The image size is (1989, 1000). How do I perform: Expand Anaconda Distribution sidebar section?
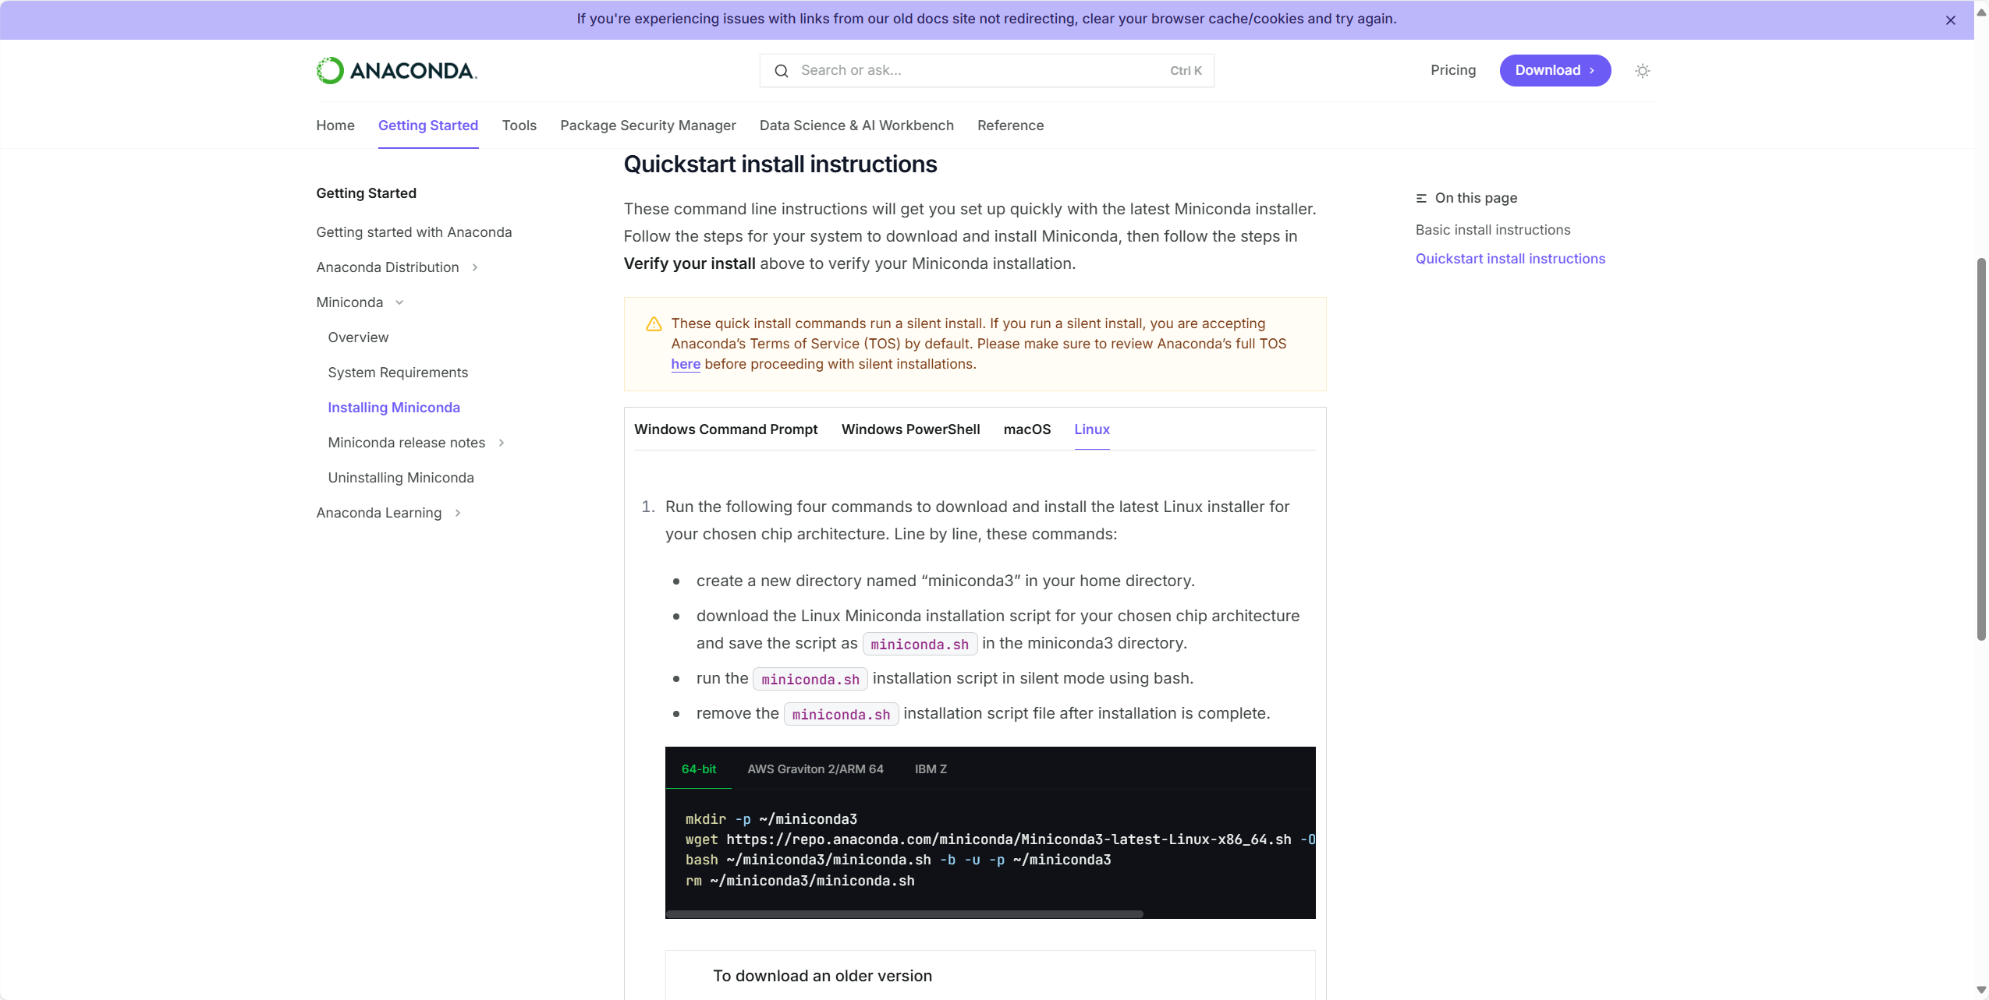click(x=474, y=267)
